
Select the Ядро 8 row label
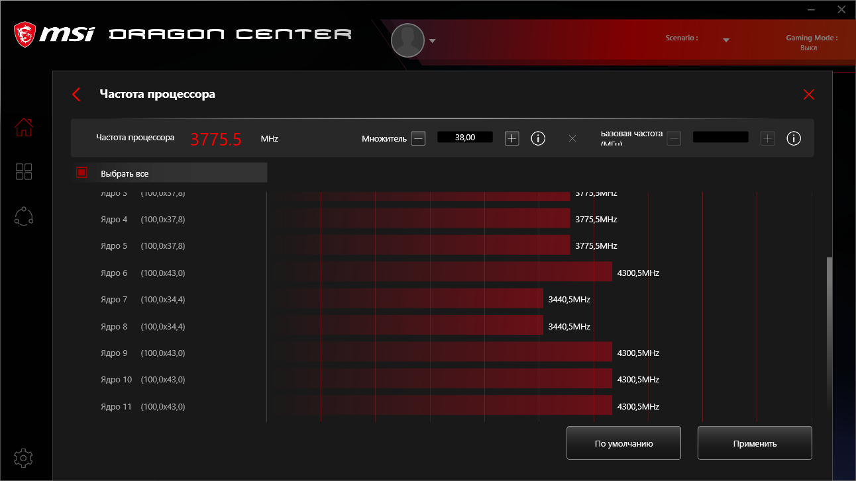[114, 327]
